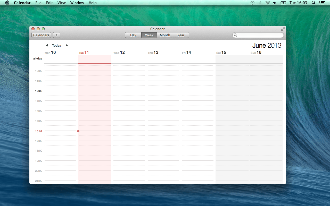Click the all-day row label
330x206 pixels.
point(38,58)
